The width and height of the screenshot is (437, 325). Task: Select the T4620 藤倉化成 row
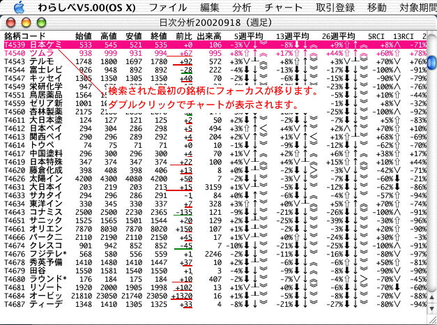coord(215,170)
